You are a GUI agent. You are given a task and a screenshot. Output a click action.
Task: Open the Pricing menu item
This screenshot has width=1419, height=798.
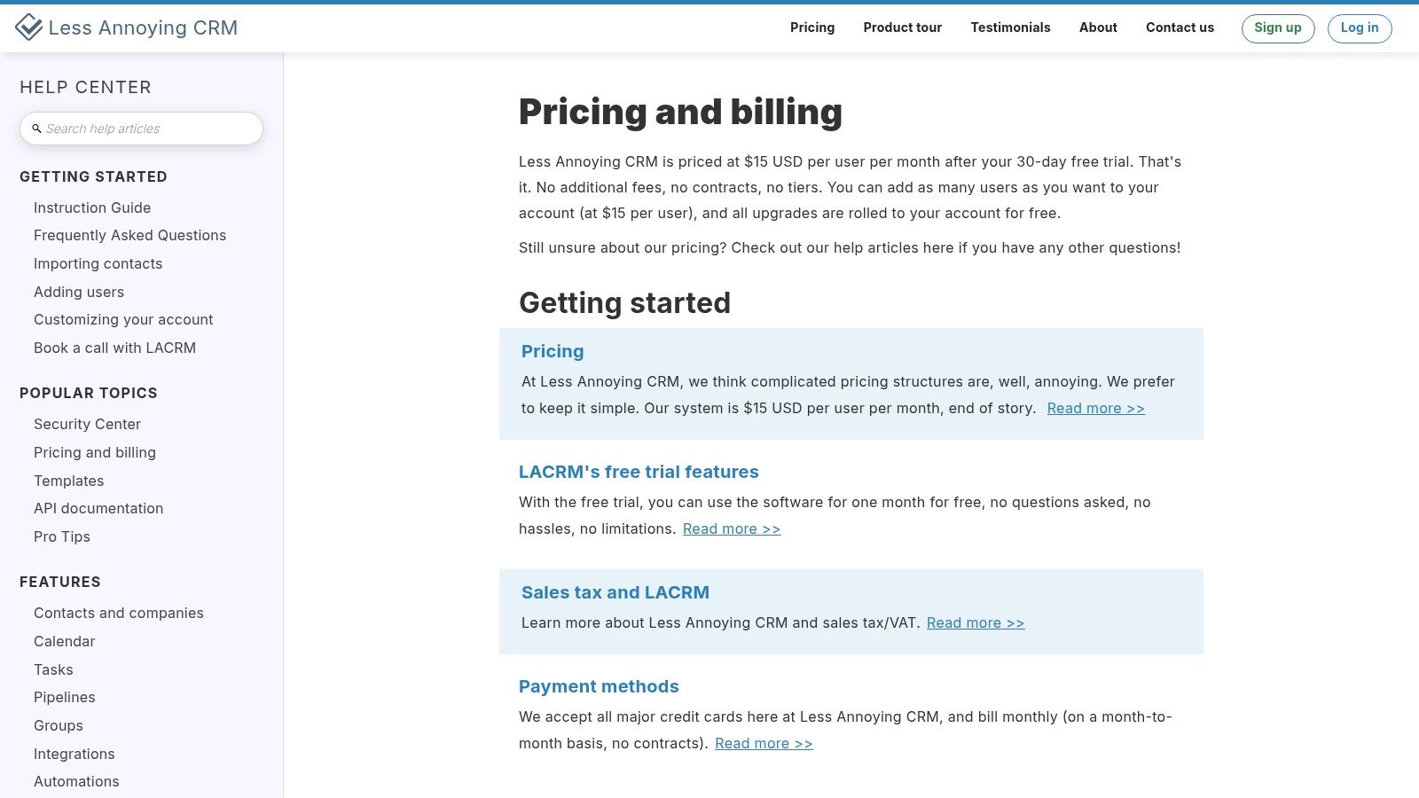[x=811, y=27]
